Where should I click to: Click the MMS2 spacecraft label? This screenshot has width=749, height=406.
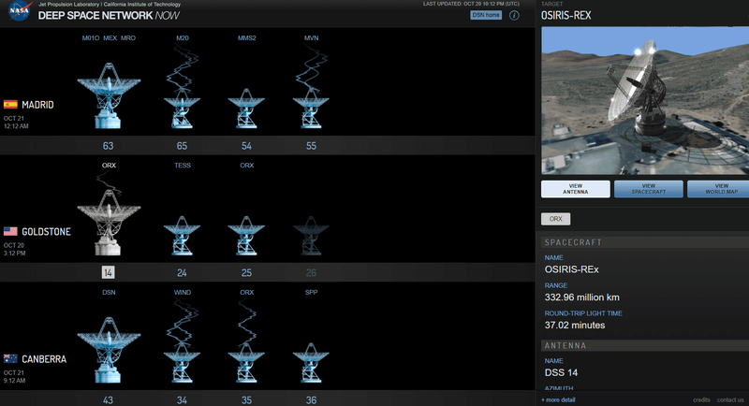point(247,37)
